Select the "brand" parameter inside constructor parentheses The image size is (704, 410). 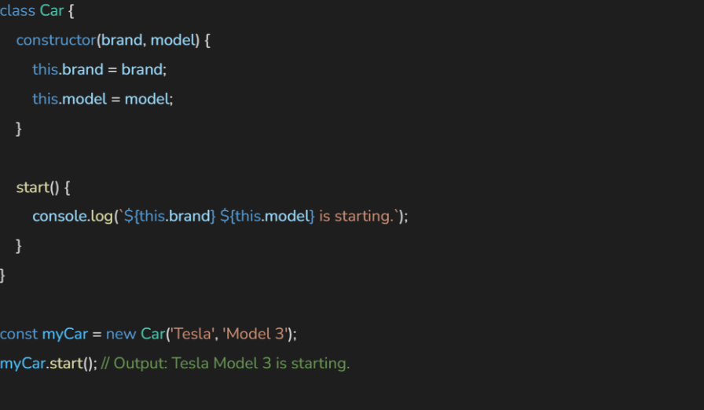tap(121, 40)
